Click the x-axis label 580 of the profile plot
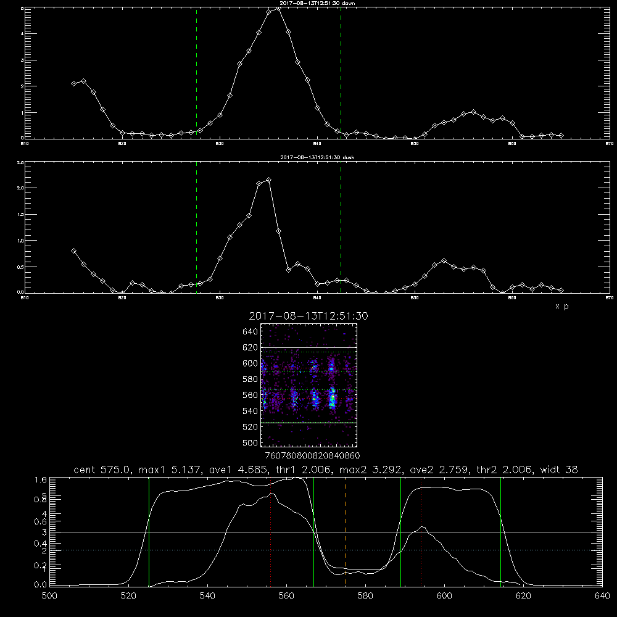 click(365, 596)
